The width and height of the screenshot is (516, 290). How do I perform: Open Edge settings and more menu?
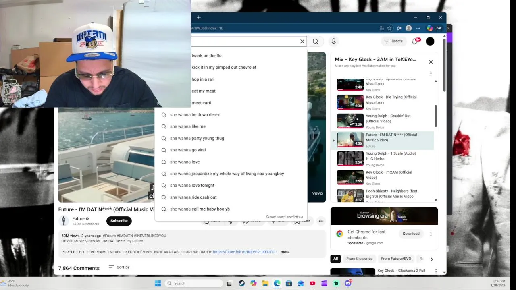[x=418, y=28]
